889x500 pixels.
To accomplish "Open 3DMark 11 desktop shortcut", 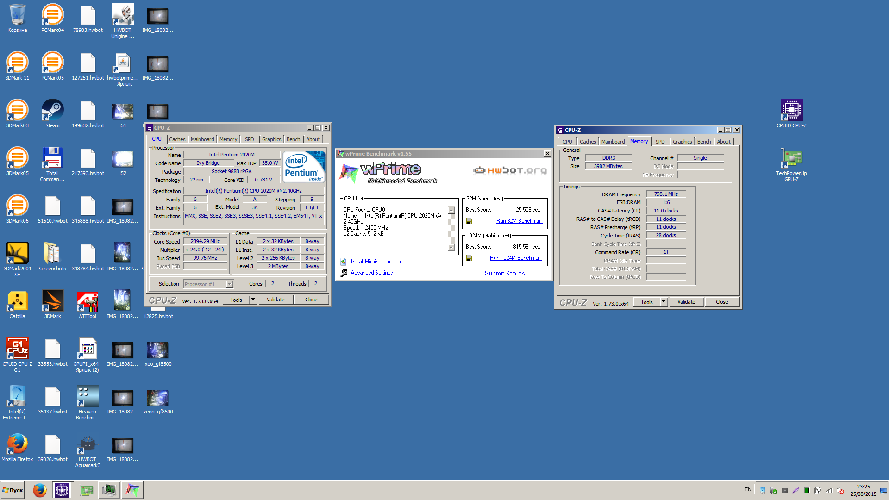I will pyautogui.click(x=17, y=66).
